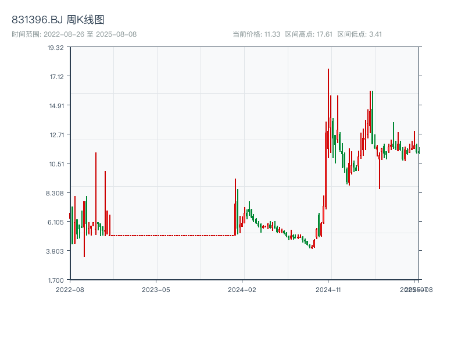Click the y-axis label 6.105
The image size is (465, 349).
point(55,222)
